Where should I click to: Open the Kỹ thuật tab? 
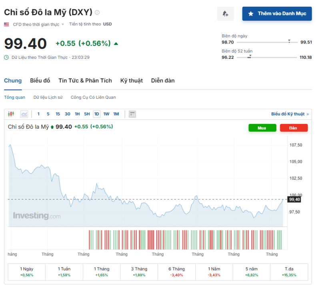[131, 81]
